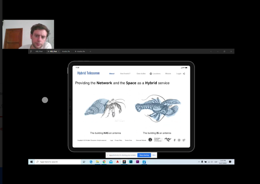The height and width of the screenshot is (184, 260).
Task: Switch to the Acadia_file prototype tab
Action: [x=80, y=51]
